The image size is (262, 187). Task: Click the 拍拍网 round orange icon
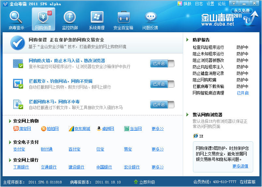(x=43, y=128)
